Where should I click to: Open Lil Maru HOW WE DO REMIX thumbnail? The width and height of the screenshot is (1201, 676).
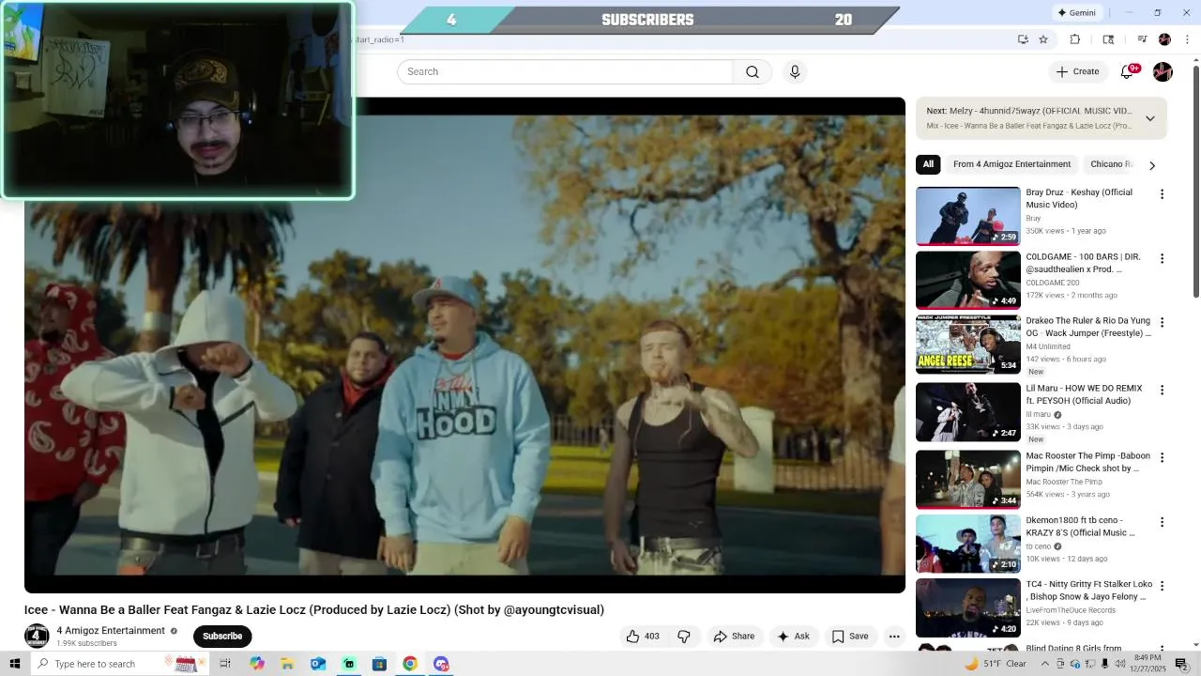967,412
